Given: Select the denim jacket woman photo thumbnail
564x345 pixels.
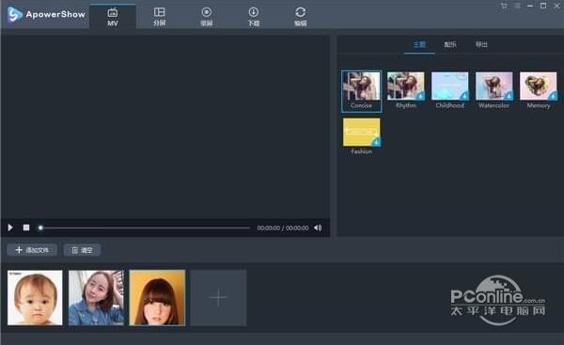Looking at the screenshot, I should [x=96, y=298].
